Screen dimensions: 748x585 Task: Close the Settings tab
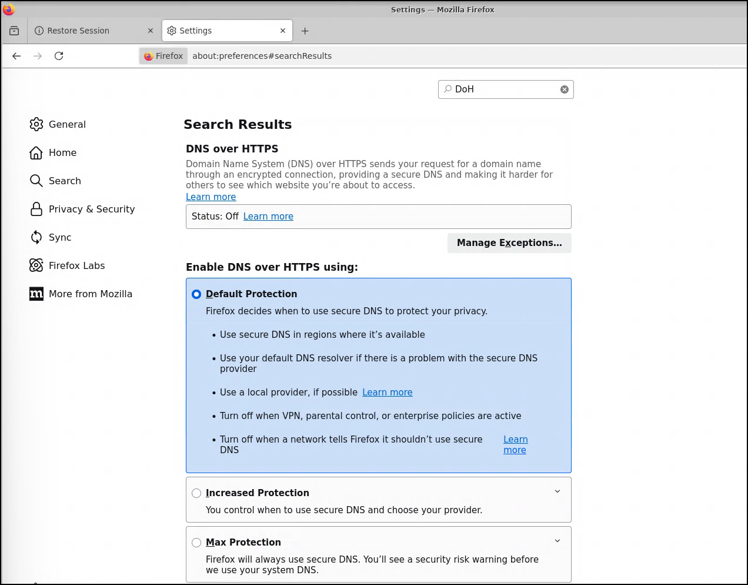[283, 31]
